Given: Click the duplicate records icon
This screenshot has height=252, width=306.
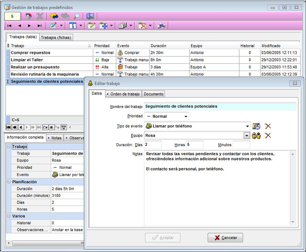Looking at the screenshot, I should [123, 26].
